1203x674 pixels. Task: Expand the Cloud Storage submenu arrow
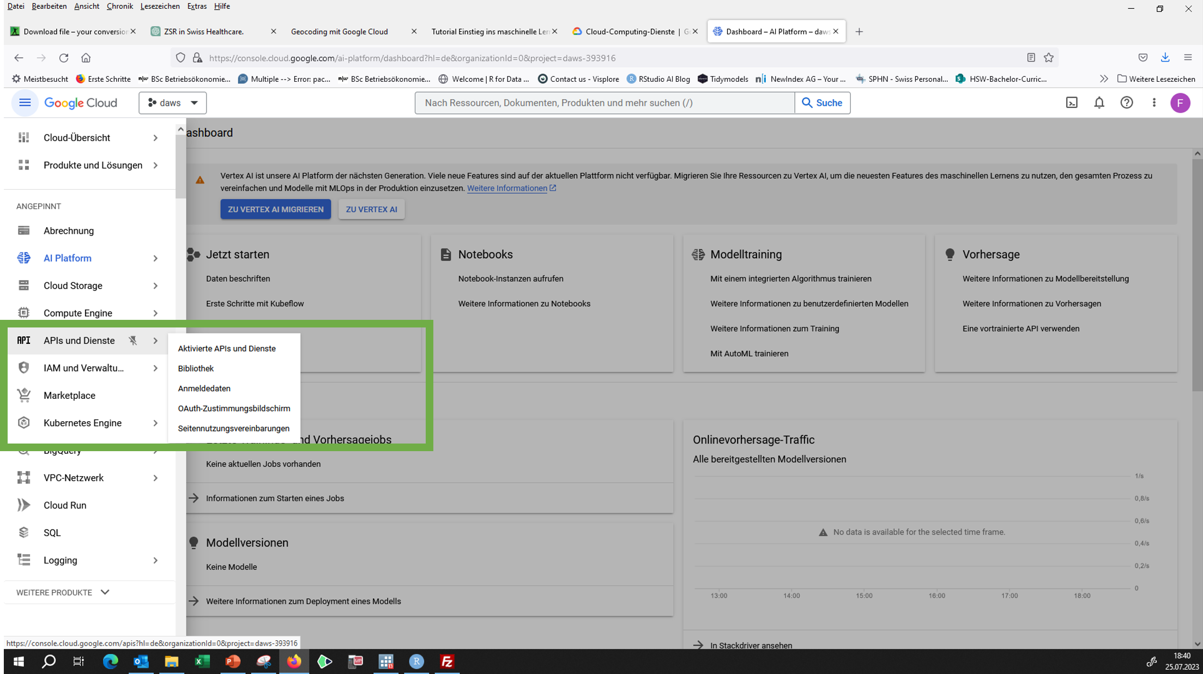[155, 286]
